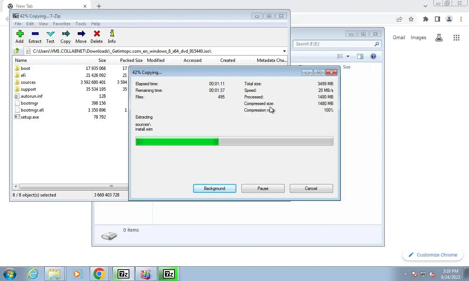
Task: Open Chrome side panel icon
Action: tap(437, 19)
